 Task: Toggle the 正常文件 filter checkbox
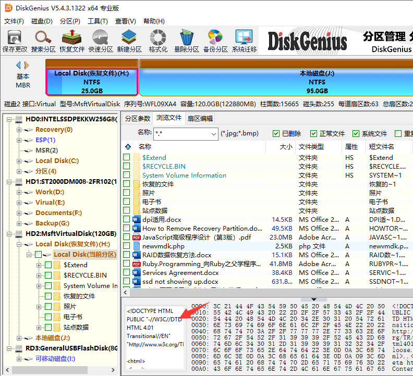pyautogui.click(x=313, y=134)
